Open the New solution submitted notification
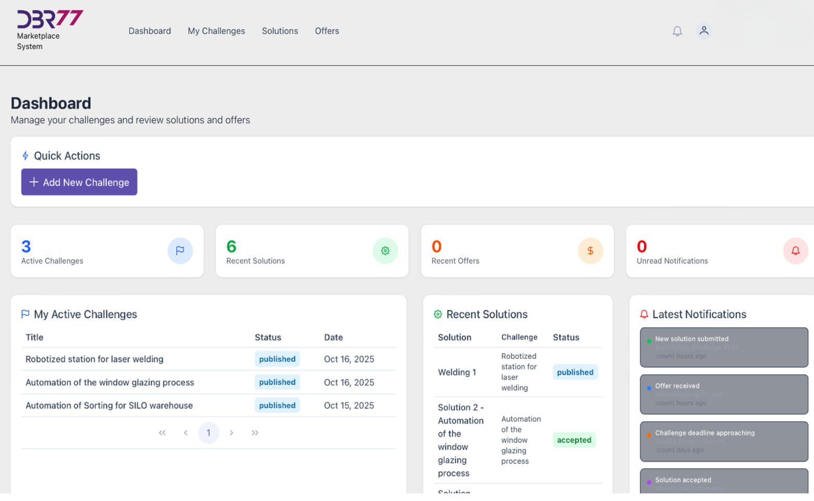 724,347
